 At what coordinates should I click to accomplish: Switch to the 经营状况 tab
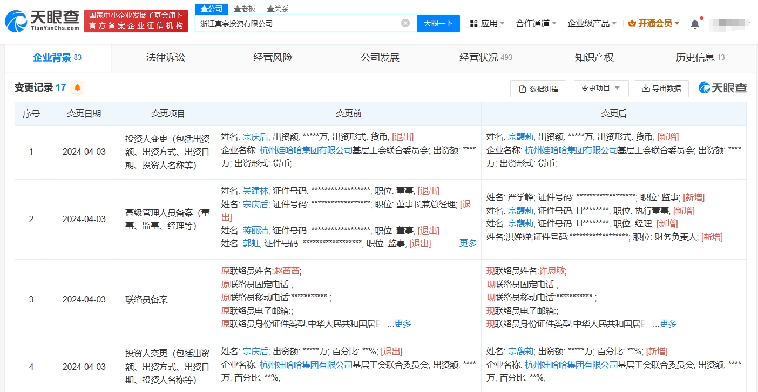pos(486,58)
